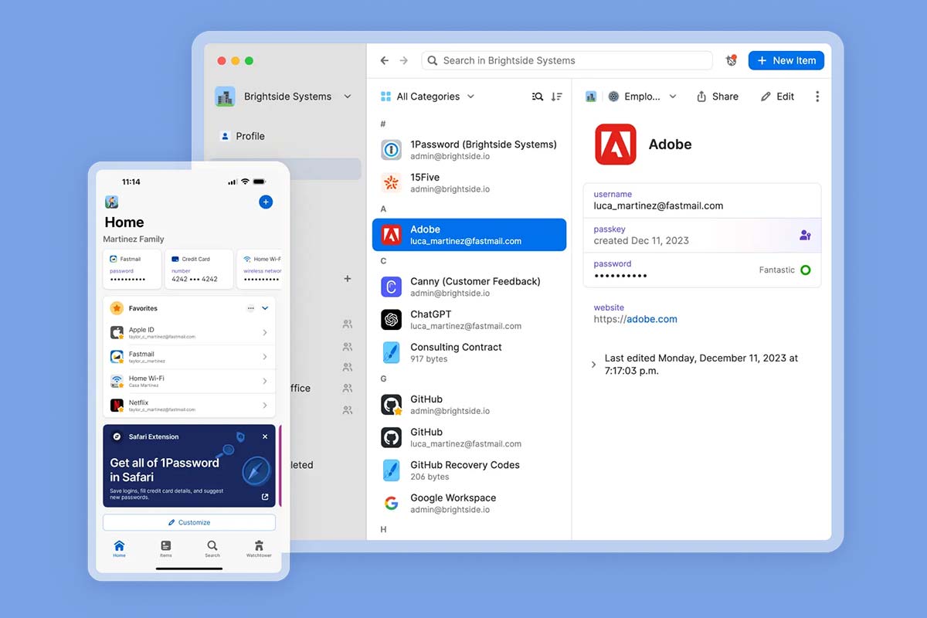Tap the Watchtower tab on mobile

coord(259,548)
